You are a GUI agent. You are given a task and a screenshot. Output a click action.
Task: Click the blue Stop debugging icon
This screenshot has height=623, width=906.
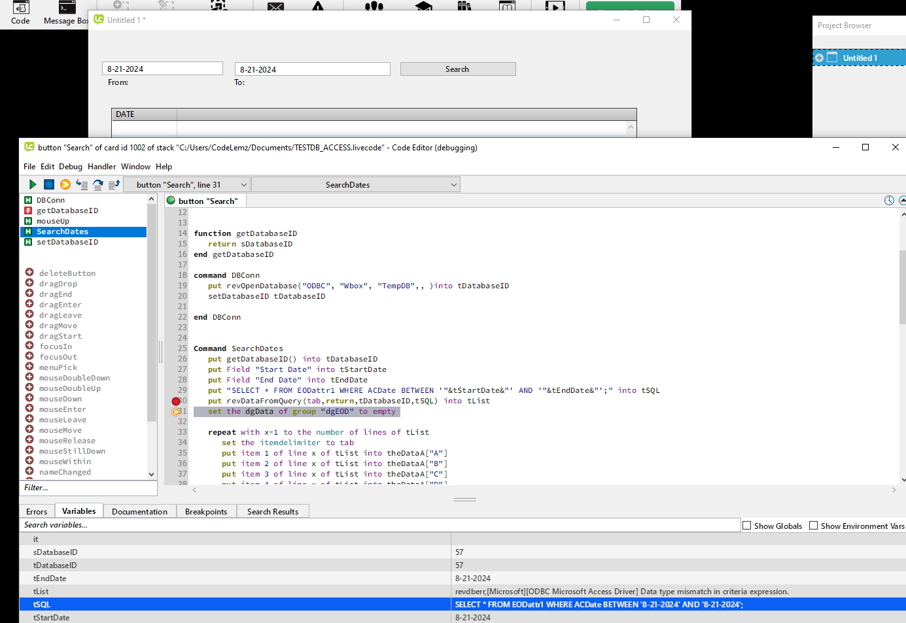click(49, 185)
